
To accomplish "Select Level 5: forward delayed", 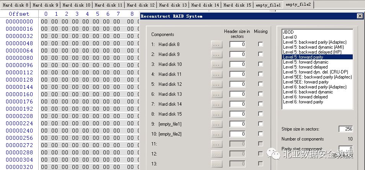I will (318, 67).
